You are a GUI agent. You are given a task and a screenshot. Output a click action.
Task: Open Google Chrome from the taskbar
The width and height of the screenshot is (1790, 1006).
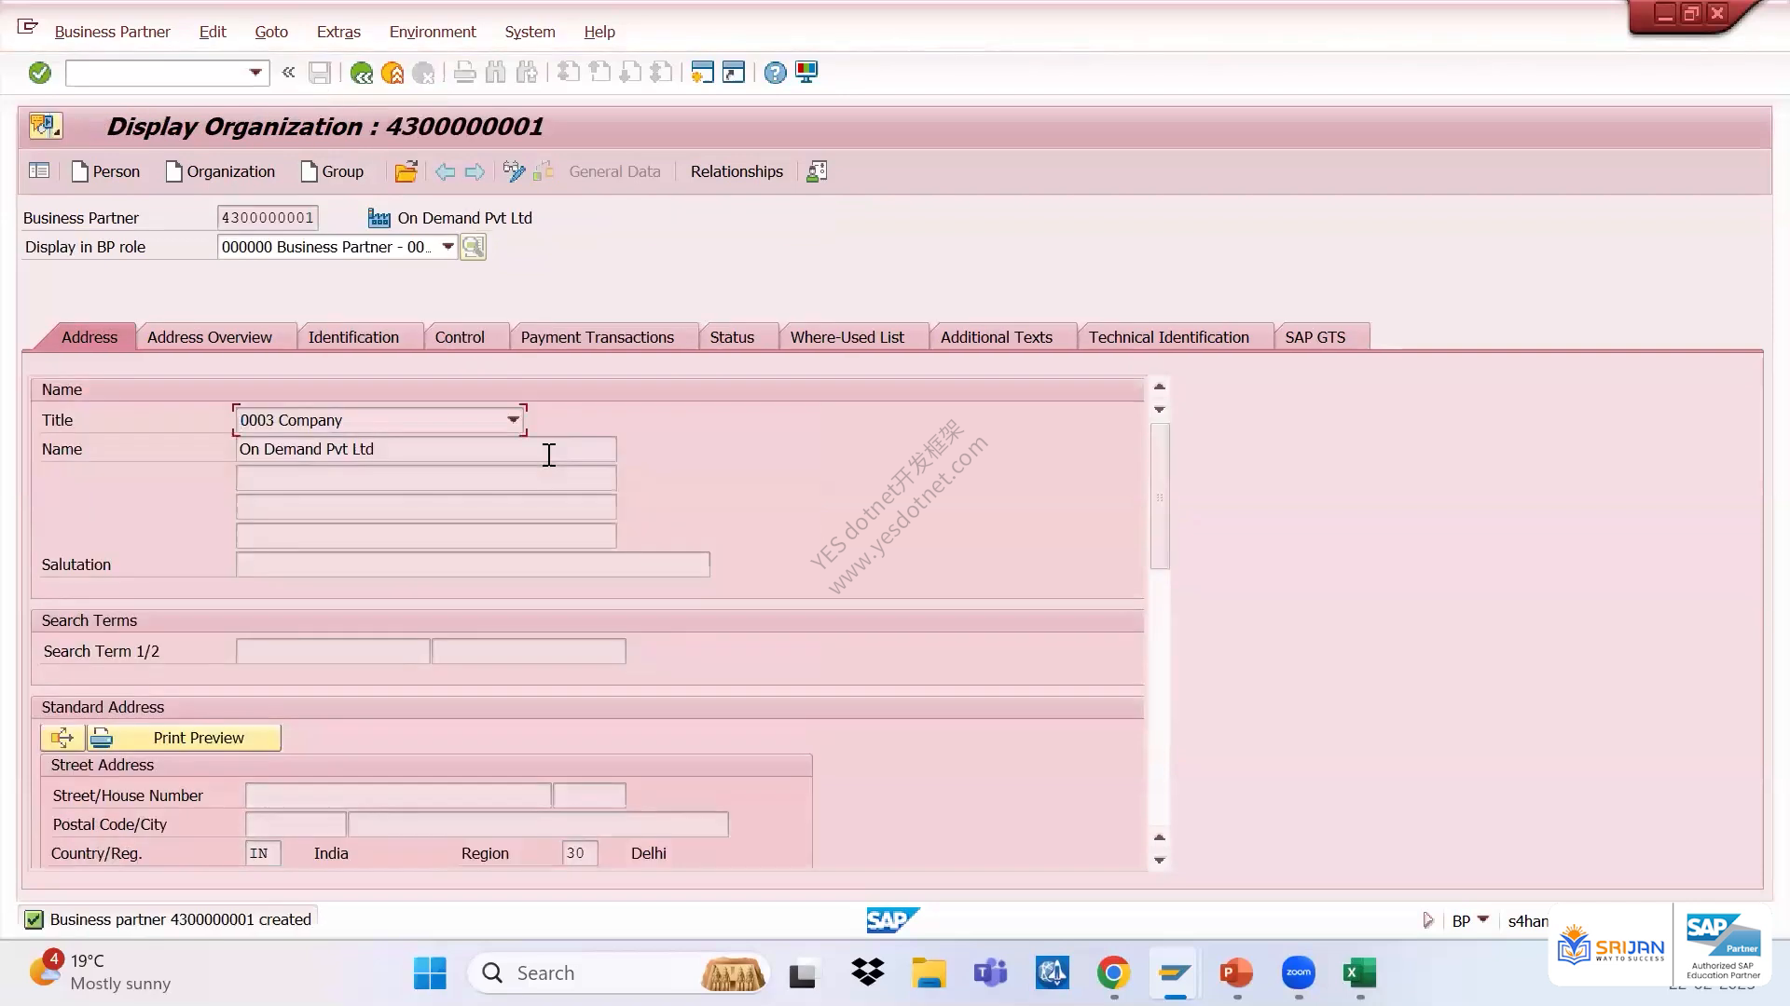tap(1113, 973)
